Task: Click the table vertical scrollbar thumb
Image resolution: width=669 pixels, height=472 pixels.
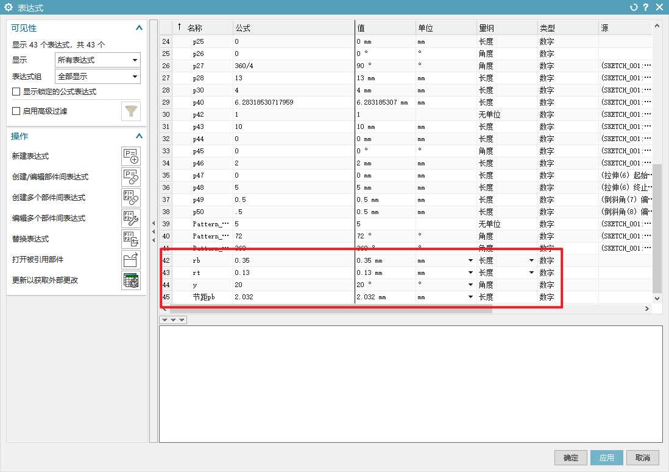Action: (x=657, y=228)
